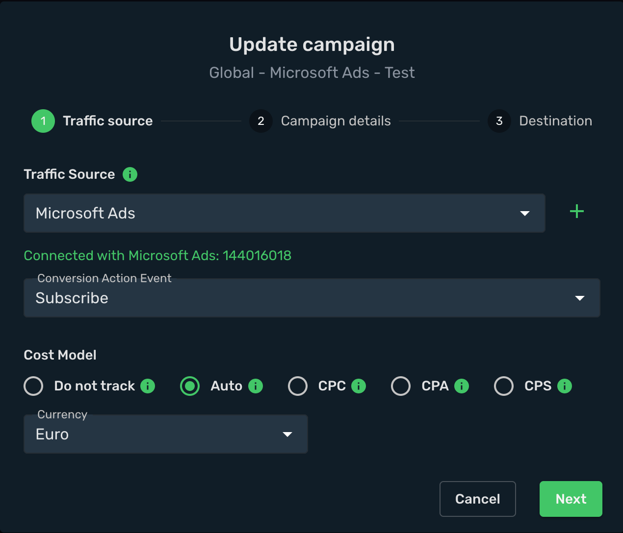Click the info icon beside CPA
This screenshot has width=623, height=533.
(x=462, y=386)
